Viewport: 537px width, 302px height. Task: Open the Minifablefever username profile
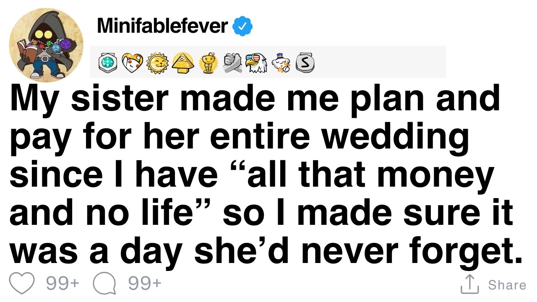pyautogui.click(x=162, y=26)
